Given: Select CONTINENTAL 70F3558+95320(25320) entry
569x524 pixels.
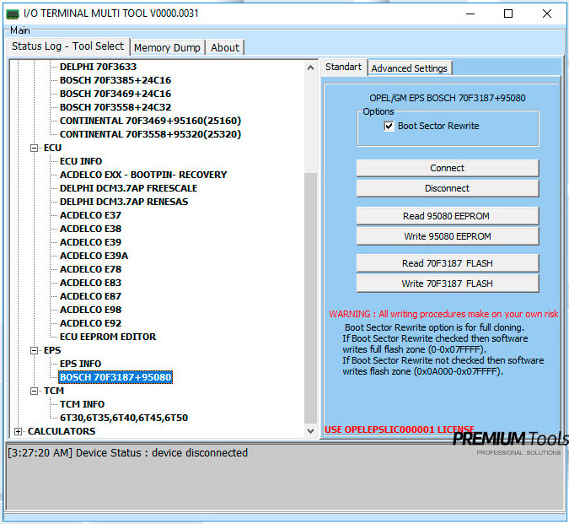Looking at the screenshot, I should (x=150, y=134).
